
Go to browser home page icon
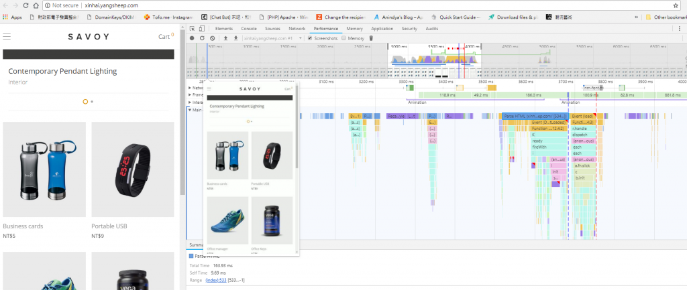coord(36,5)
